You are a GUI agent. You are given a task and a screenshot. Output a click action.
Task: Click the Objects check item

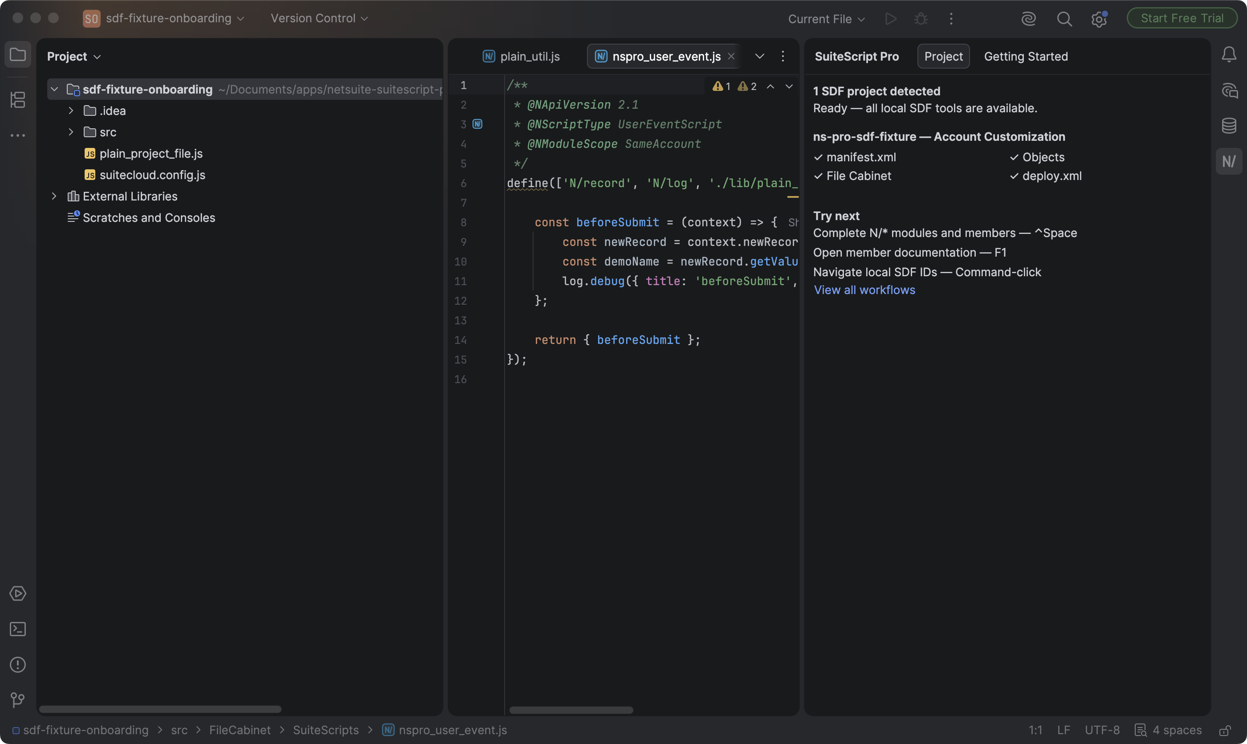[1038, 157]
